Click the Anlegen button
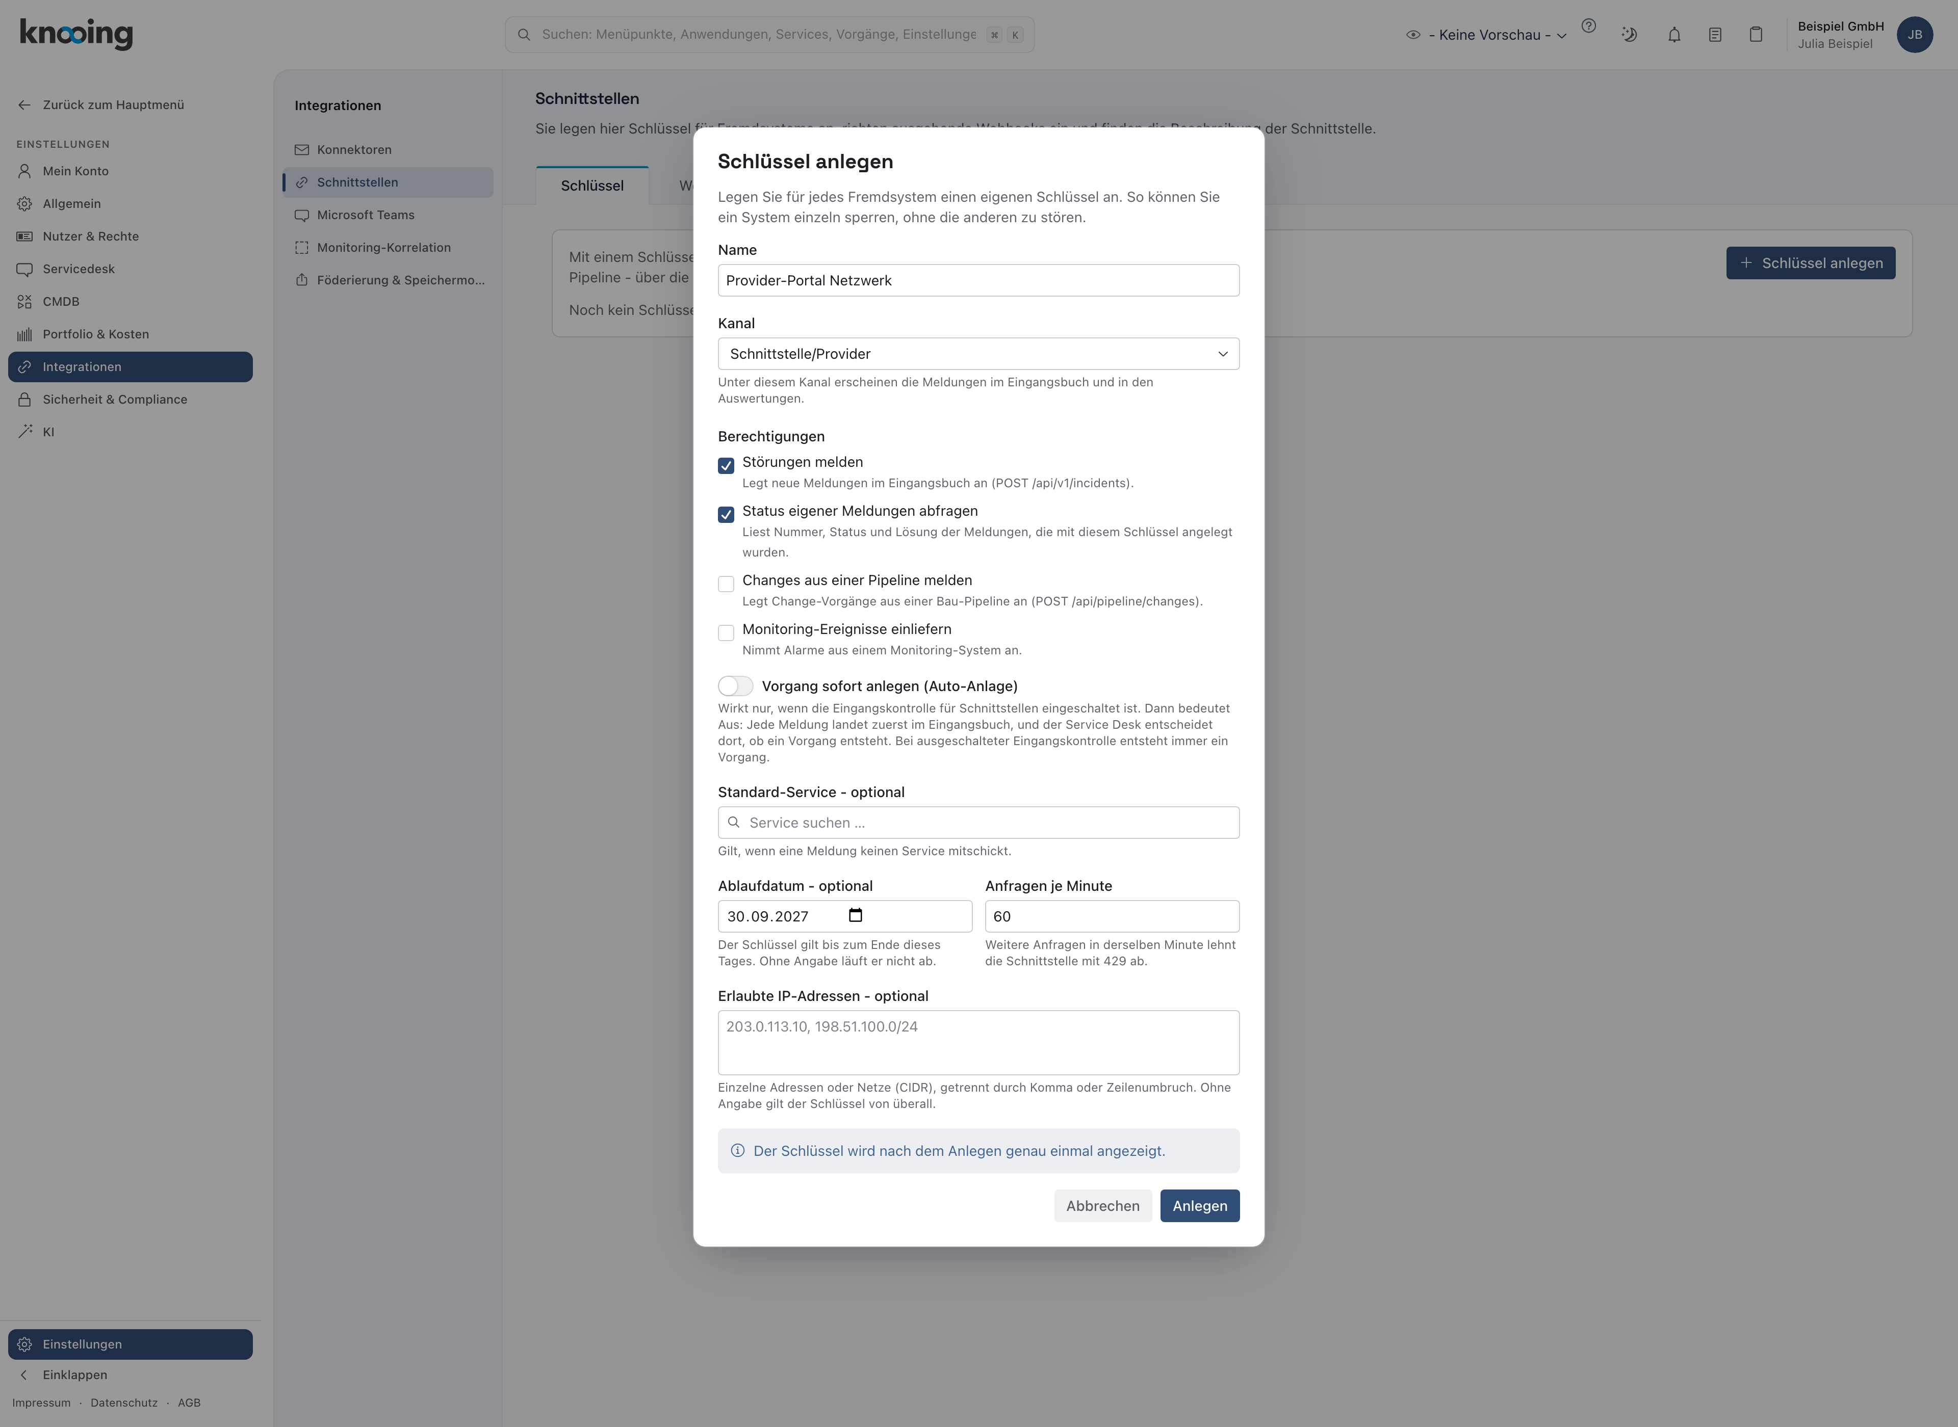The height and width of the screenshot is (1427, 1958). (1199, 1206)
